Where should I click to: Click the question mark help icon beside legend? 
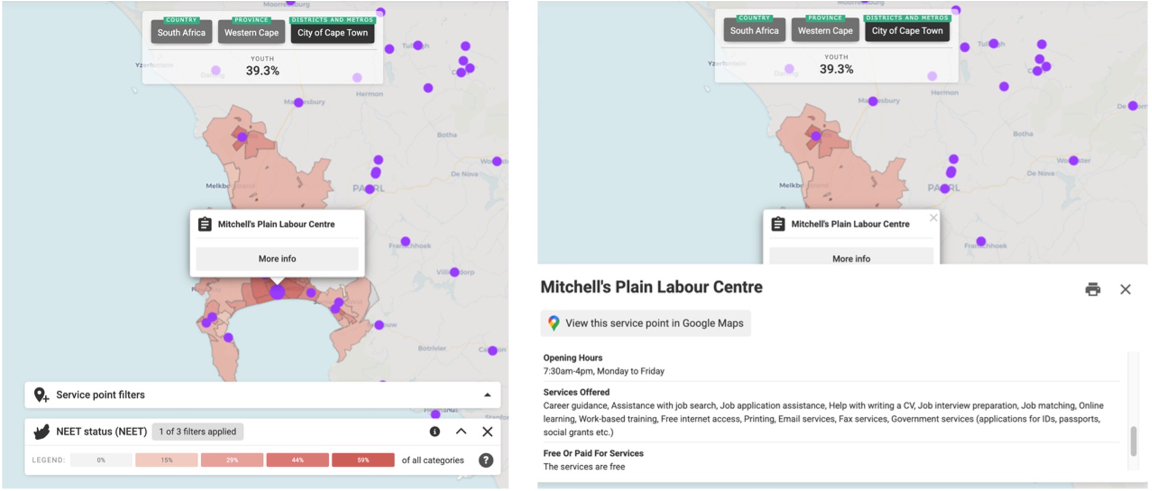click(x=485, y=460)
